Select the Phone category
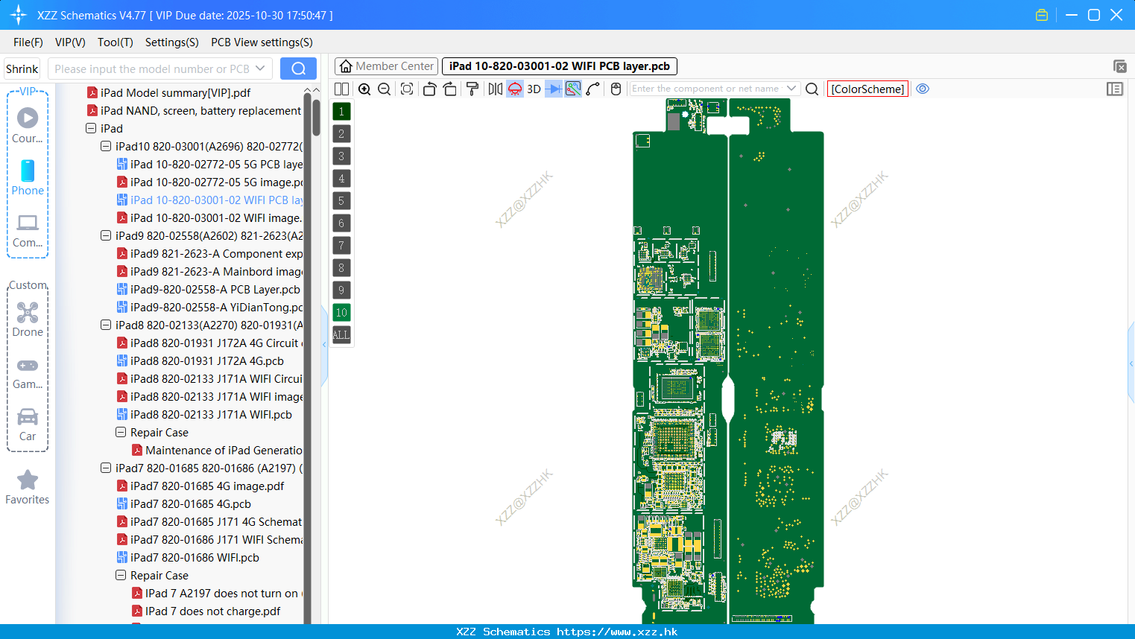Image resolution: width=1135 pixels, height=639 pixels. click(x=28, y=177)
